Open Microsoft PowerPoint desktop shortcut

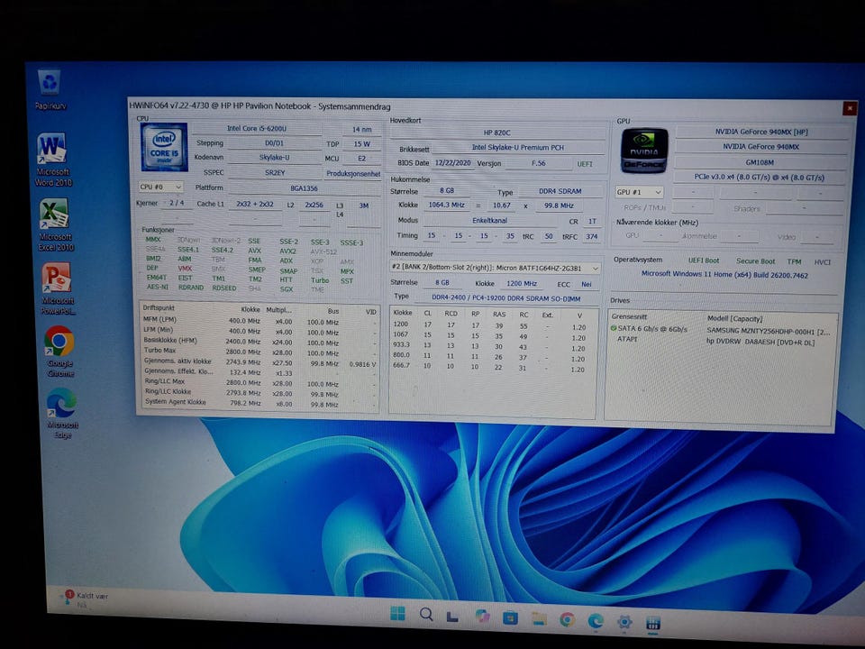point(57,278)
